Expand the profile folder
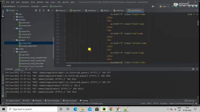 tap(14, 49)
